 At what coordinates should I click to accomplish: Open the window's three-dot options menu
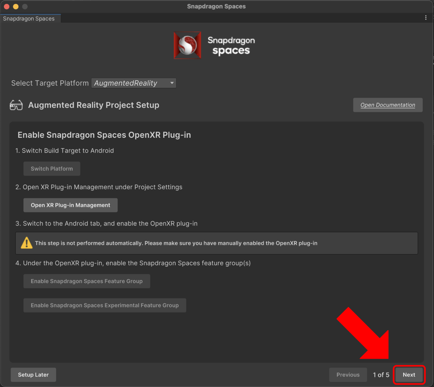point(426,18)
